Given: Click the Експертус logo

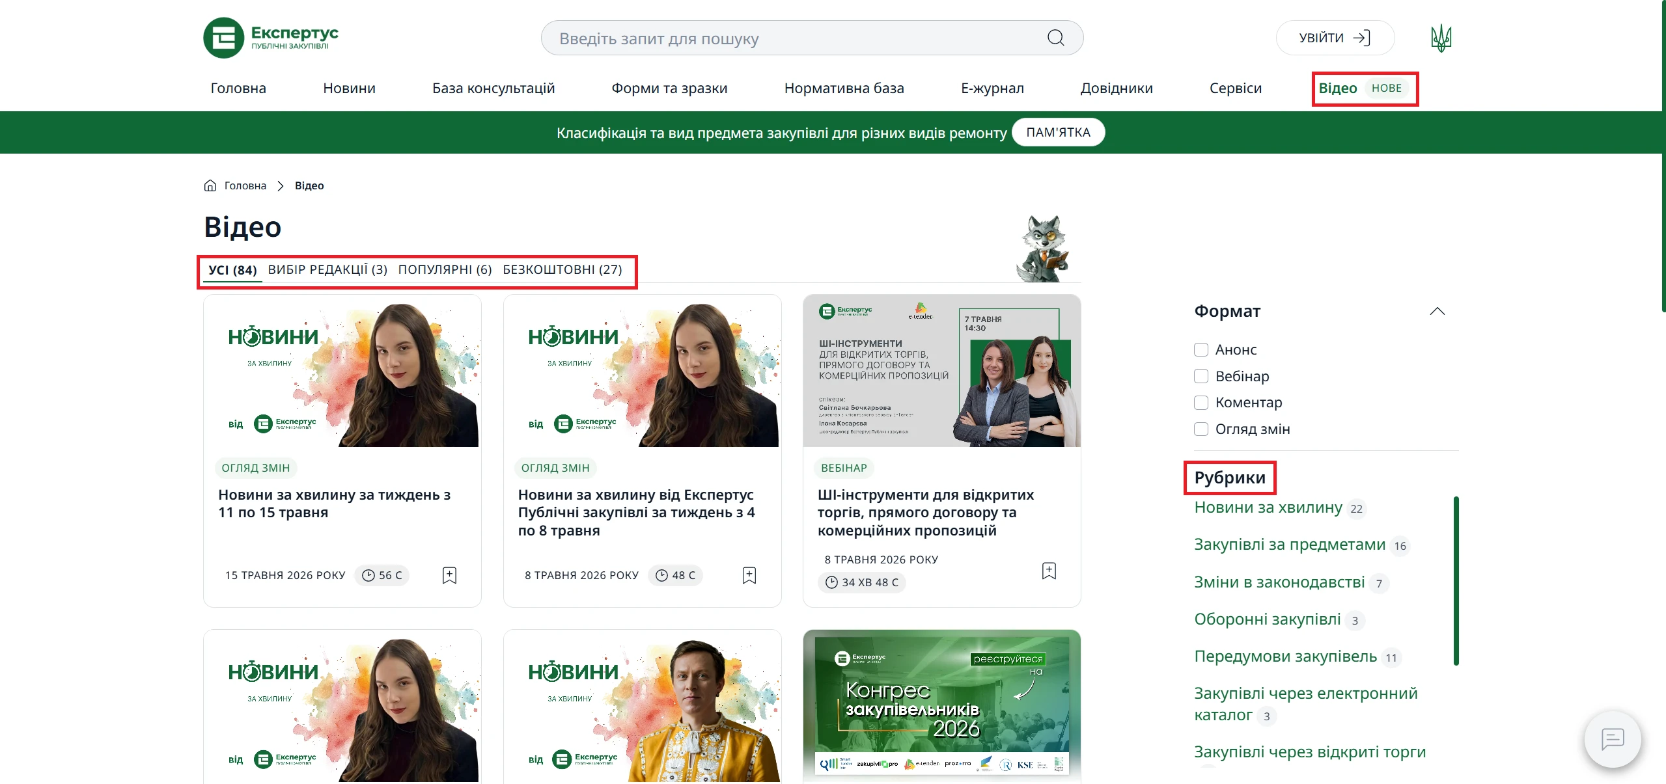Looking at the screenshot, I should [x=271, y=38].
